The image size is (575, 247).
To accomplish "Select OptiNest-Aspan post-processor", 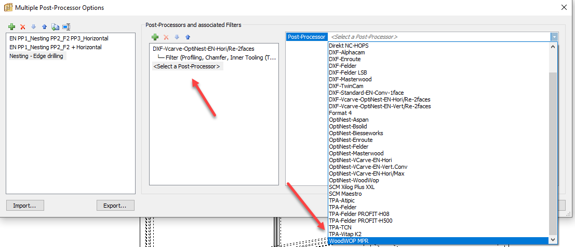I will [438, 120].
